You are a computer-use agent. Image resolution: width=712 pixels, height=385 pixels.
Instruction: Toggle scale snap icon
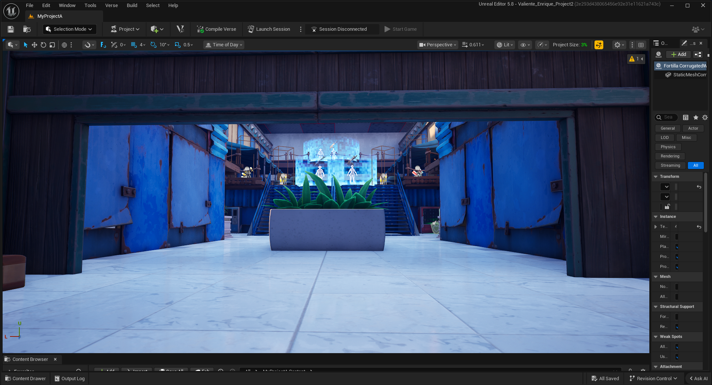178,45
